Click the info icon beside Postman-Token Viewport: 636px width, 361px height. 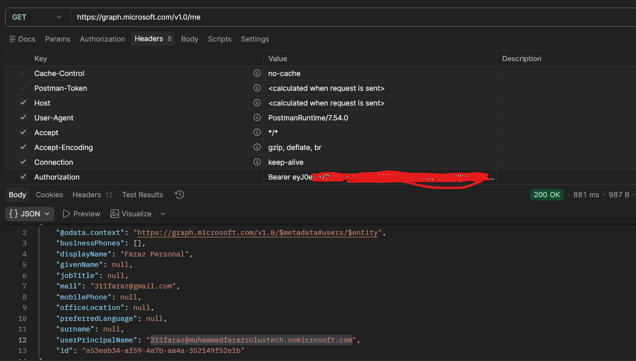click(x=257, y=88)
